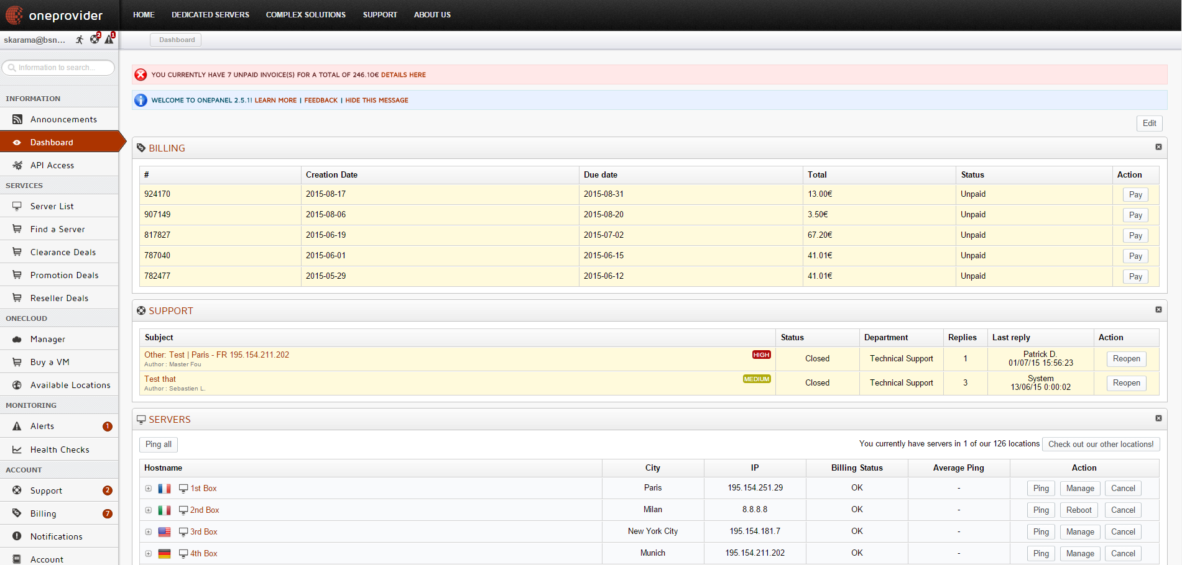Viewport: 1182px width, 565px height.
Task: Open Server List in the sidebar
Action: tap(52, 206)
